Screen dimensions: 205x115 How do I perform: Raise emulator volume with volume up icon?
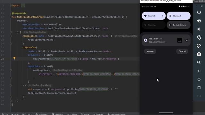click(x=199, y=21)
